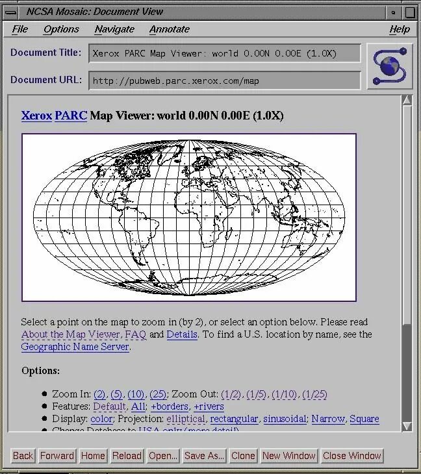Reload the current document
Screen dimensions: 421x474
pos(127,456)
